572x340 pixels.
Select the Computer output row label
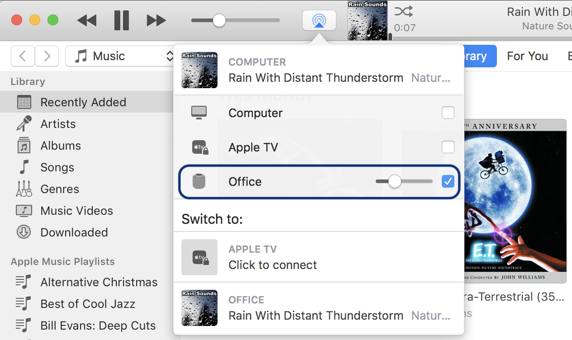click(x=255, y=113)
